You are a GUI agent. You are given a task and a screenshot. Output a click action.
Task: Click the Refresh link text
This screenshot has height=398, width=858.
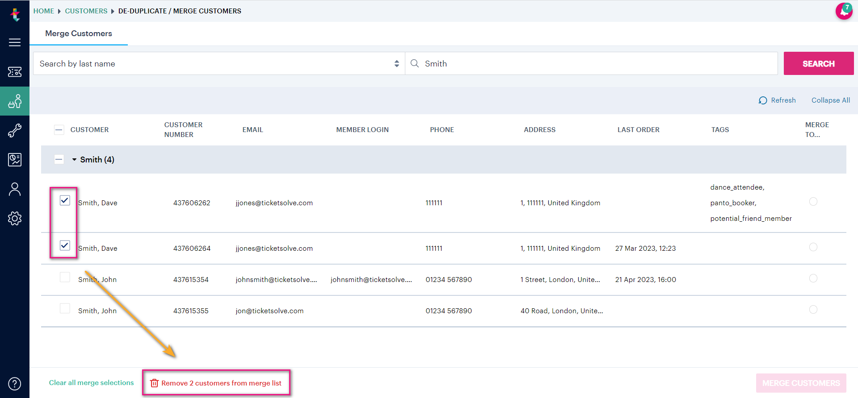tap(783, 100)
